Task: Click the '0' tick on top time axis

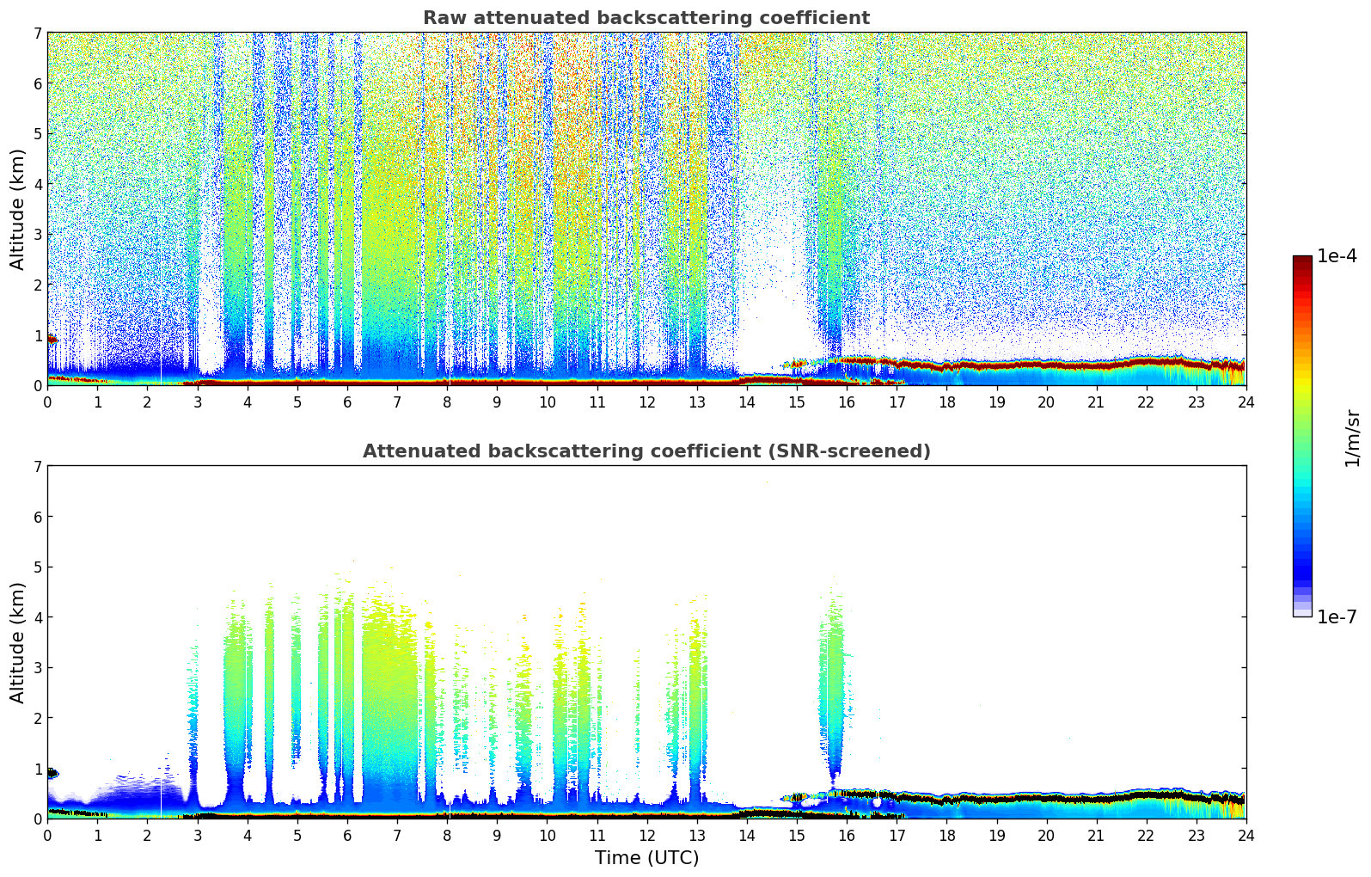Action: tap(47, 402)
